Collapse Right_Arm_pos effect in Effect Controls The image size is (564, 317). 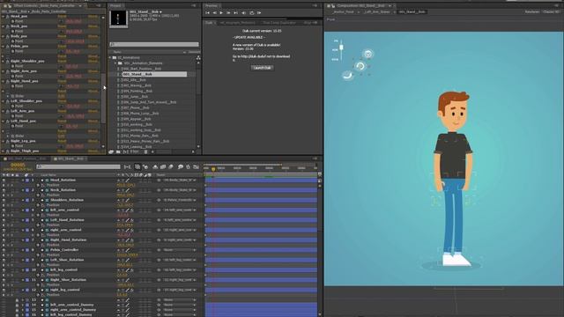pos(4,71)
